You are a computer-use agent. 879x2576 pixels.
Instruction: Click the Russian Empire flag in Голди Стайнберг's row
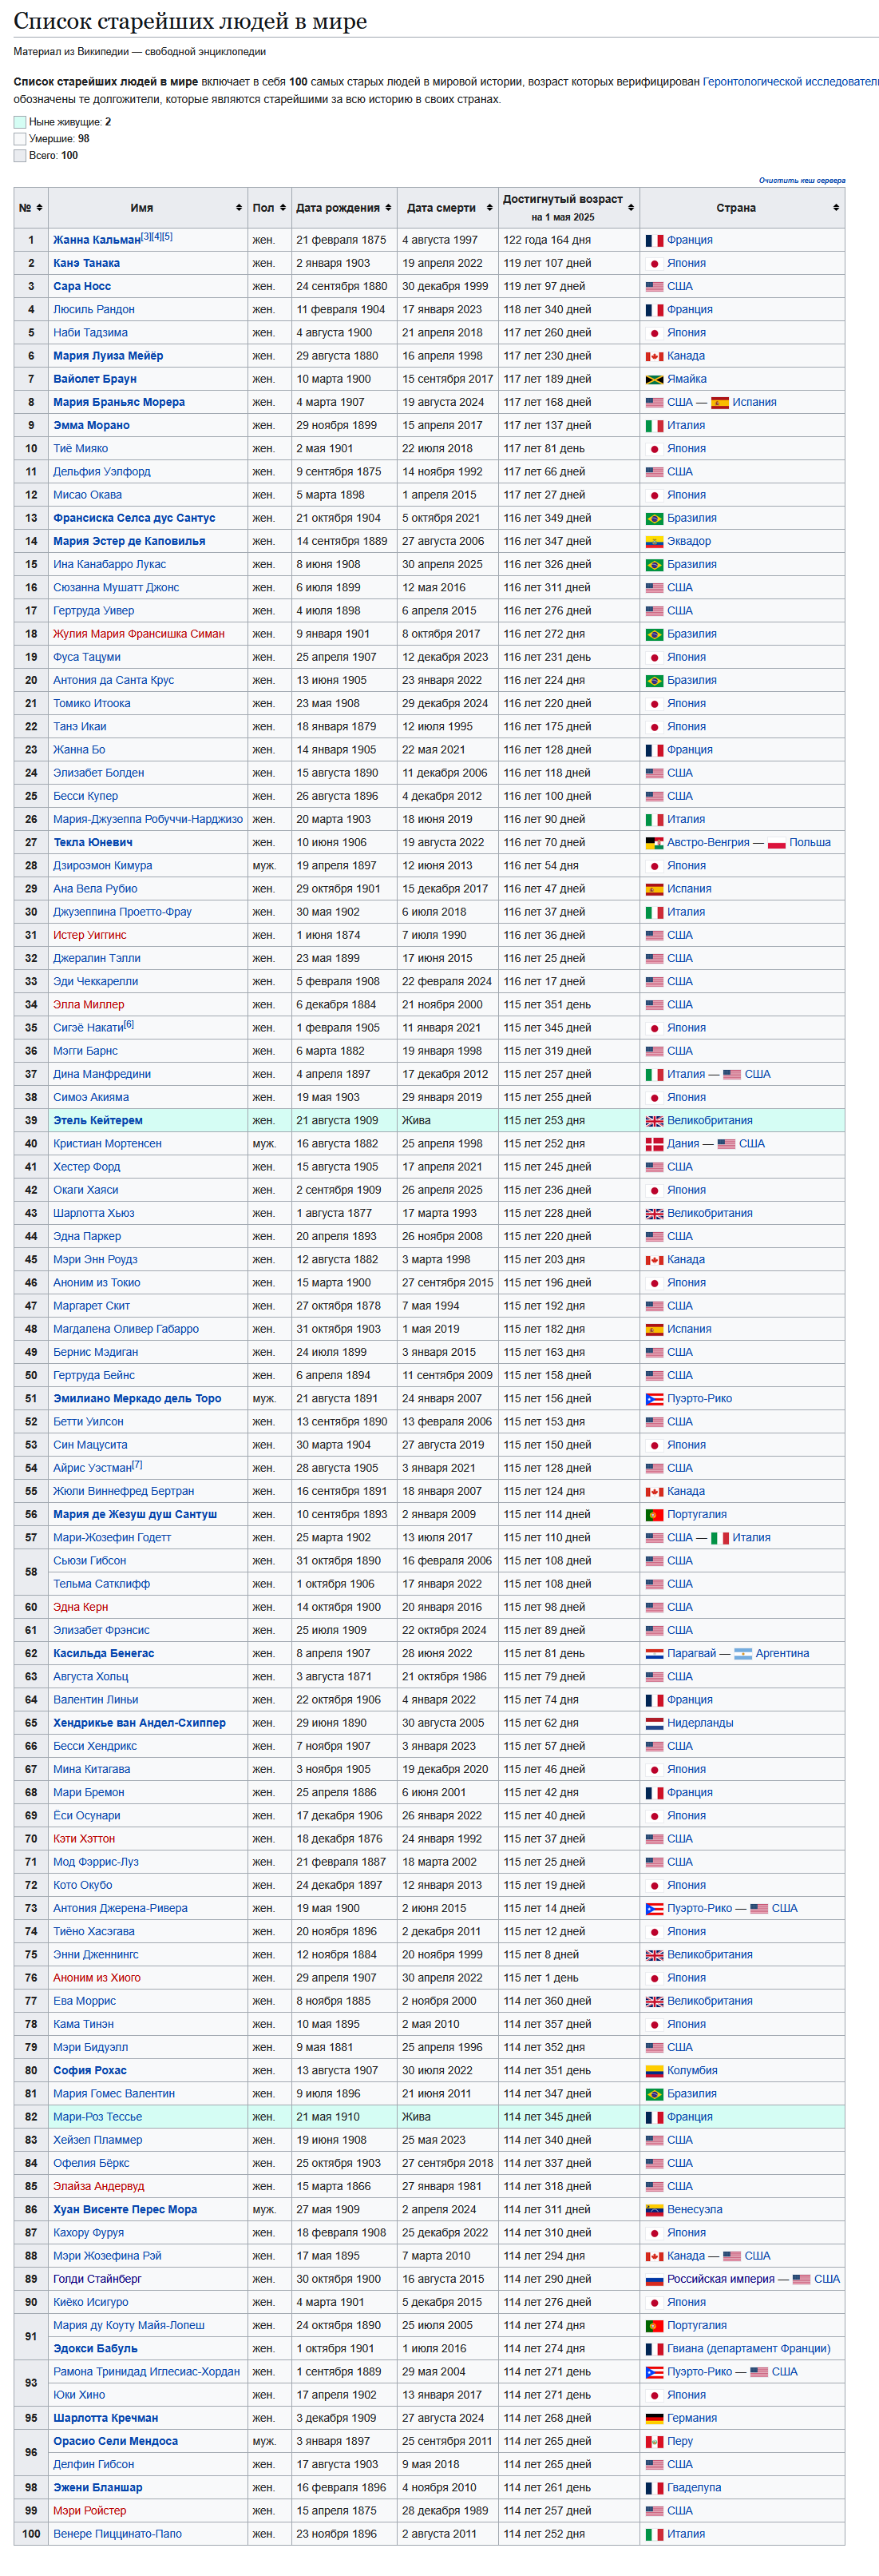[654, 2279]
